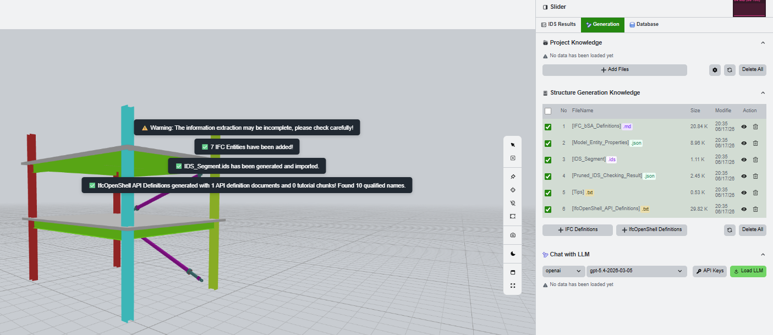Delete the Pruned_IDS_Checking_Result file with trash icon
The height and width of the screenshot is (335, 773).
[755, 176]
